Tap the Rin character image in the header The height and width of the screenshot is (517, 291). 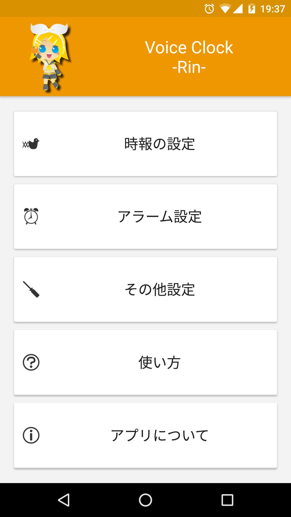[x=50, y=57]
